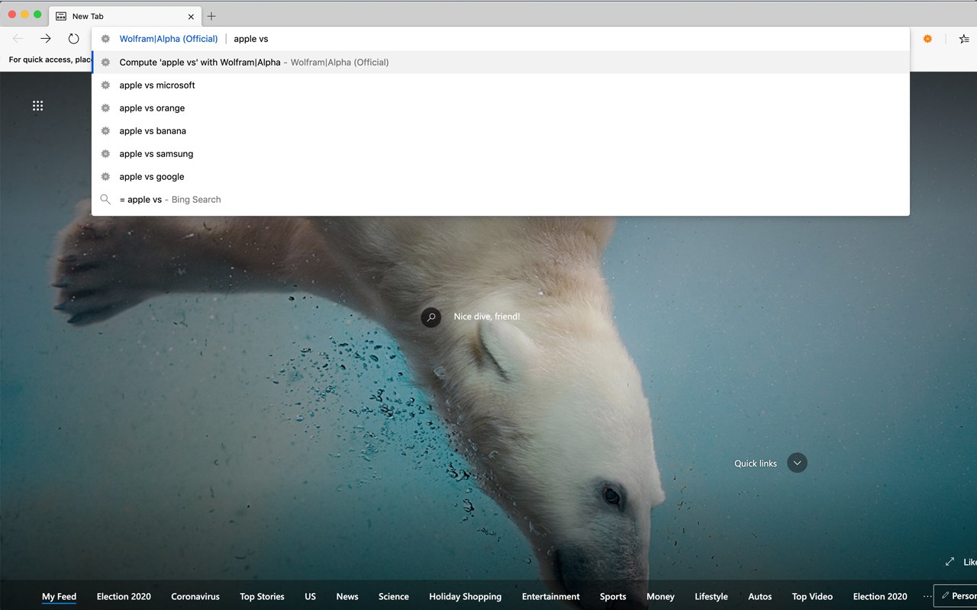Viewport: 977px width, 610px height.
Task: Click the gear icon beside 'apple vs microsoft'
Action: pos(105,85)
